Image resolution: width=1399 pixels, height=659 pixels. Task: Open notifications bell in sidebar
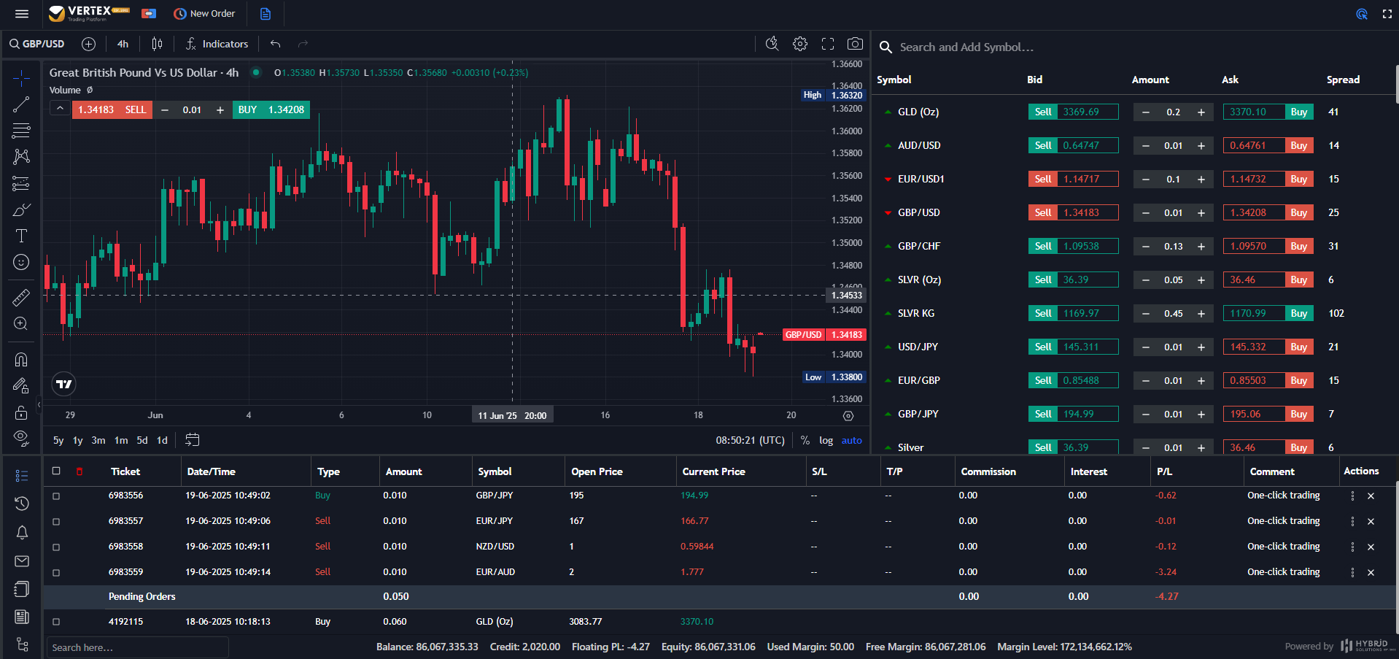(22, 533)
